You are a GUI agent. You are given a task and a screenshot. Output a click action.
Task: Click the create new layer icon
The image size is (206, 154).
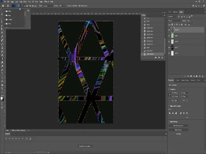click(200, 76)
